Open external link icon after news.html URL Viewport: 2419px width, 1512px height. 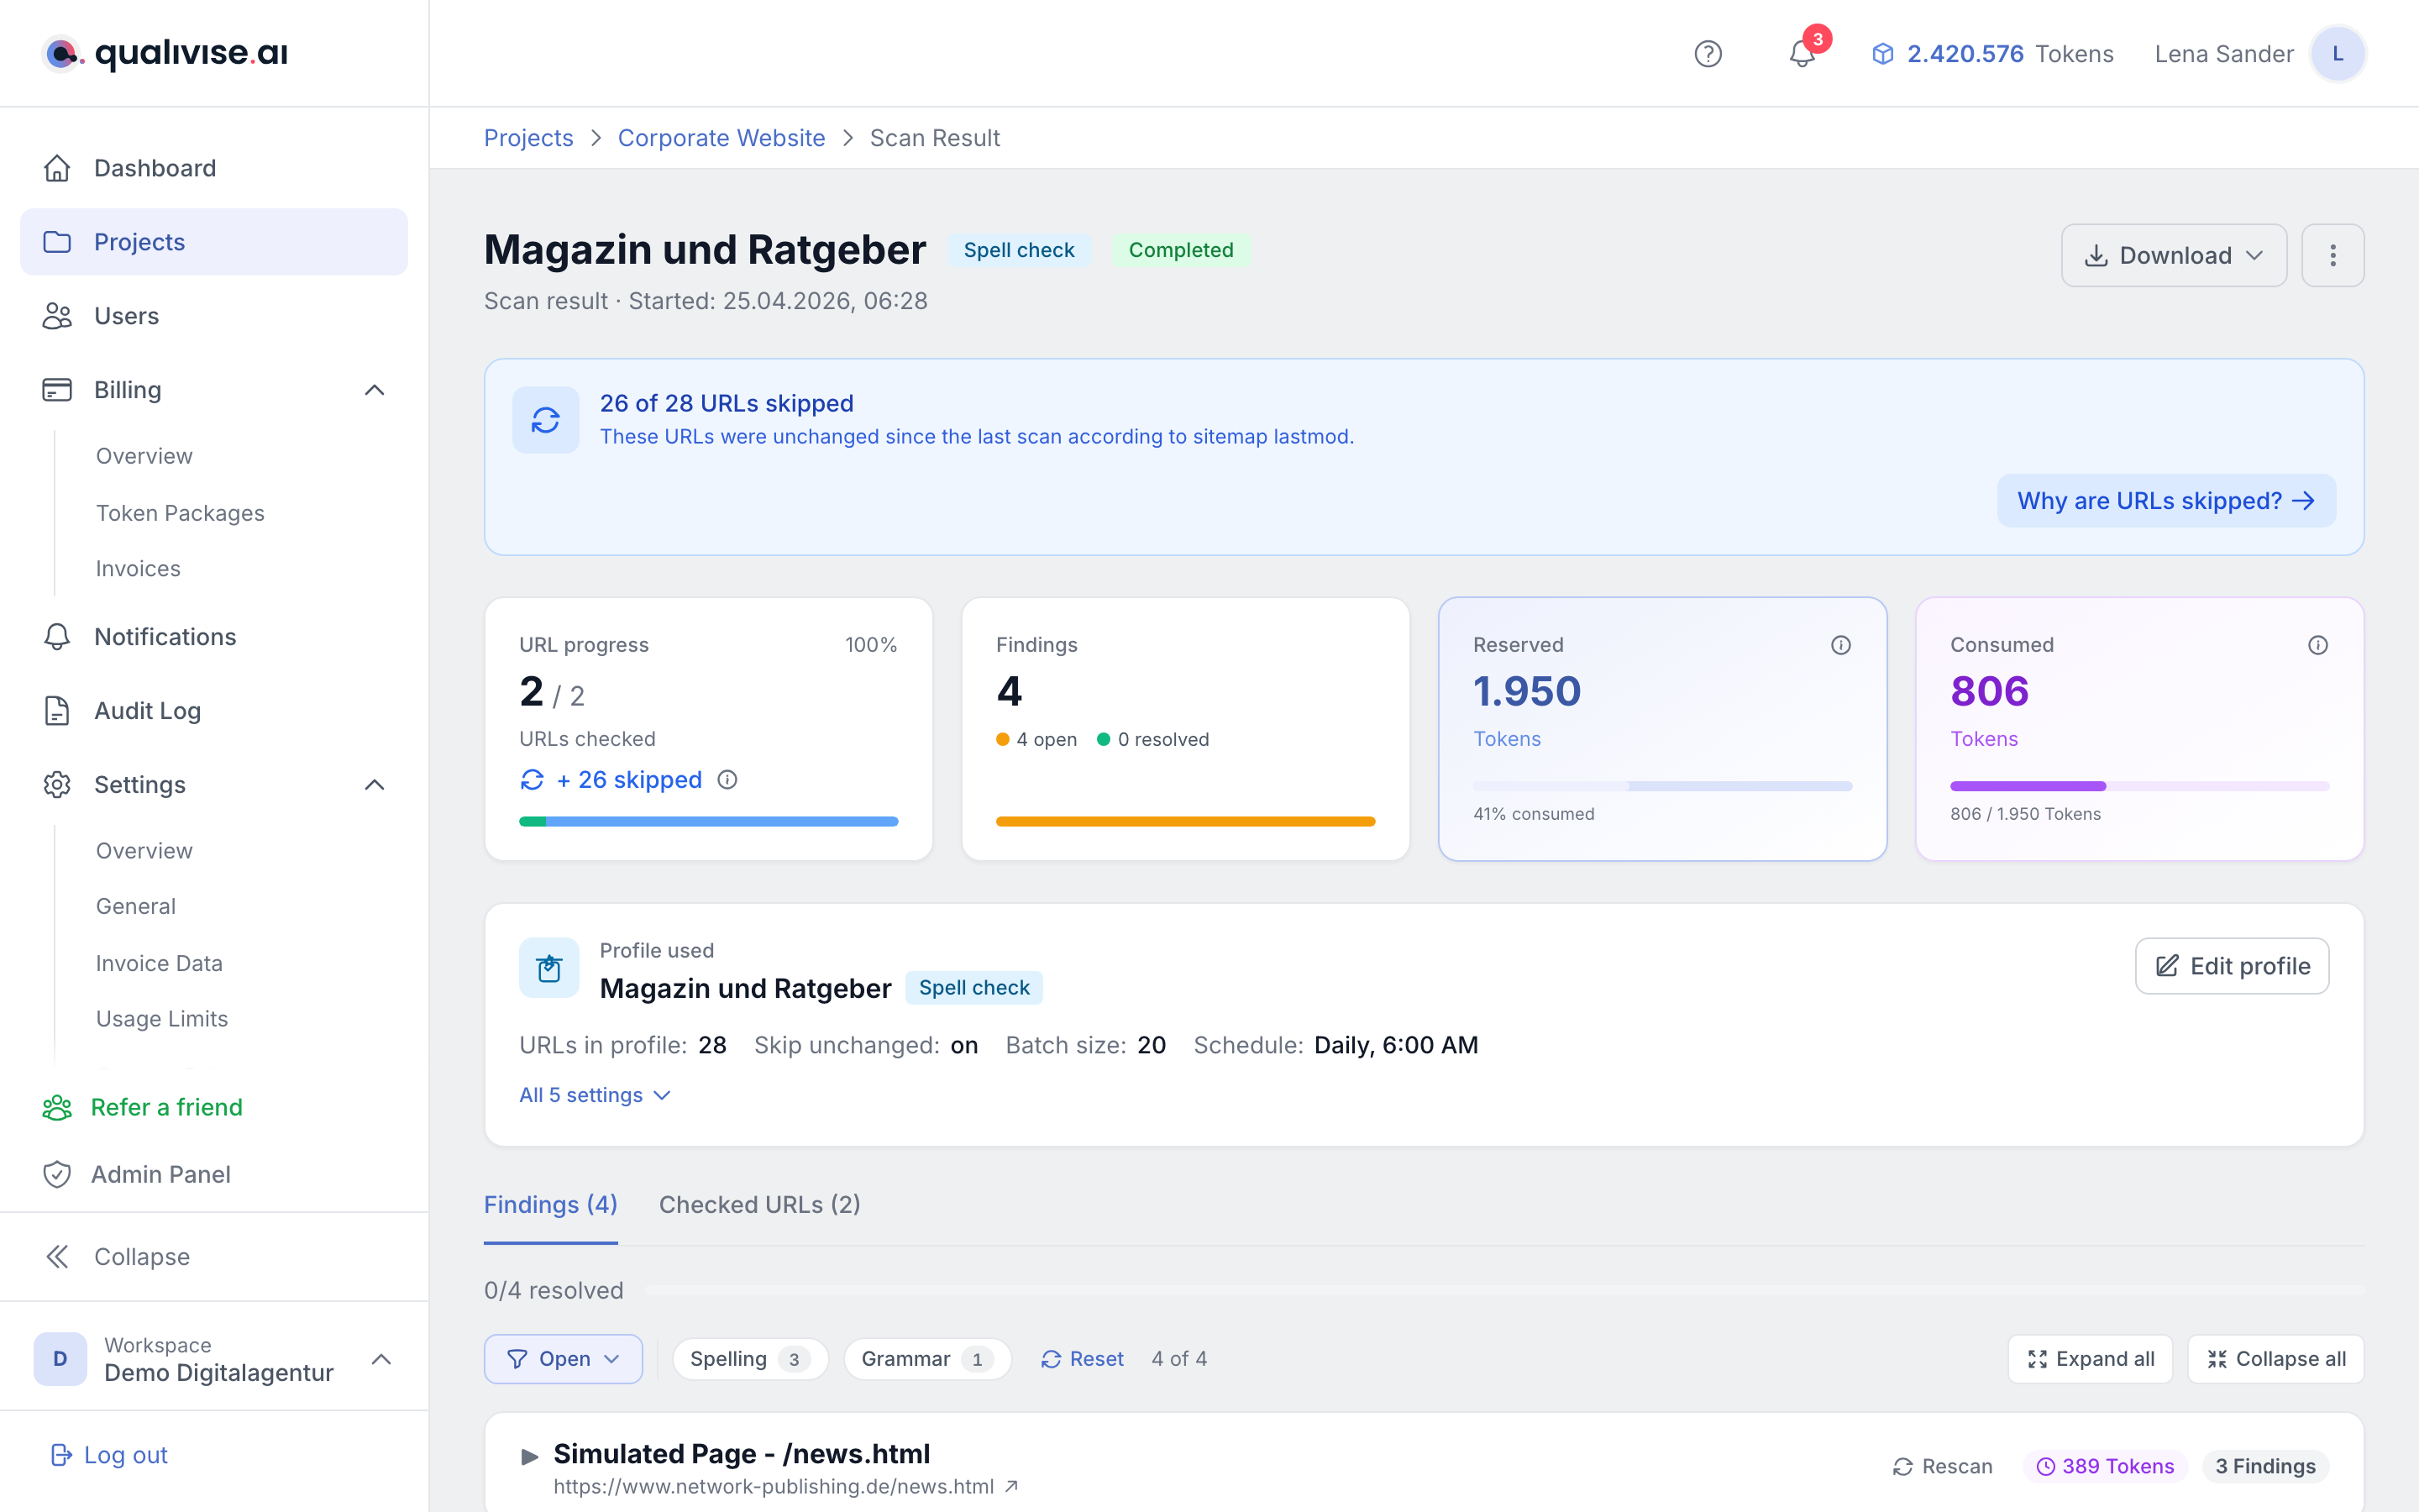pyautogui.click(x=1011, y=1486)
